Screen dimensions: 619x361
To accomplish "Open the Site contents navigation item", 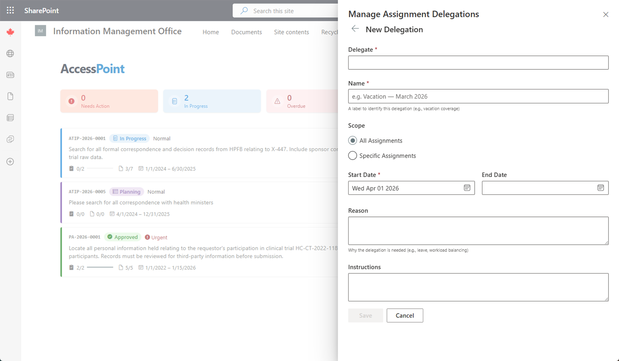I will 291,32.
